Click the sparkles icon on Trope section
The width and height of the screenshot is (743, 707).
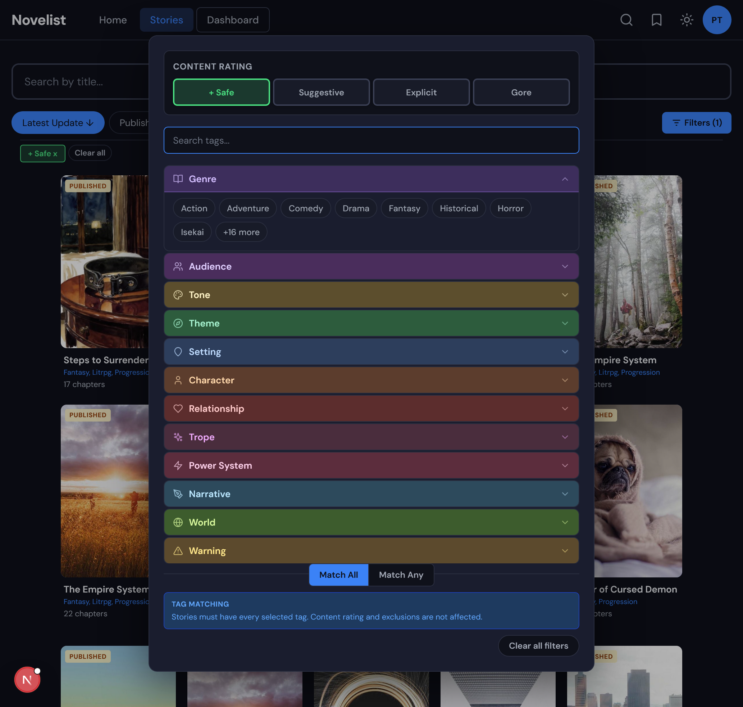(178, 437)
